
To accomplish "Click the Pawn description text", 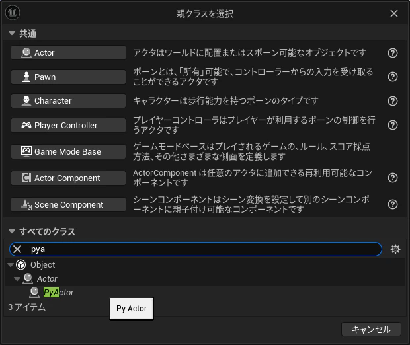I will (253, 77).
